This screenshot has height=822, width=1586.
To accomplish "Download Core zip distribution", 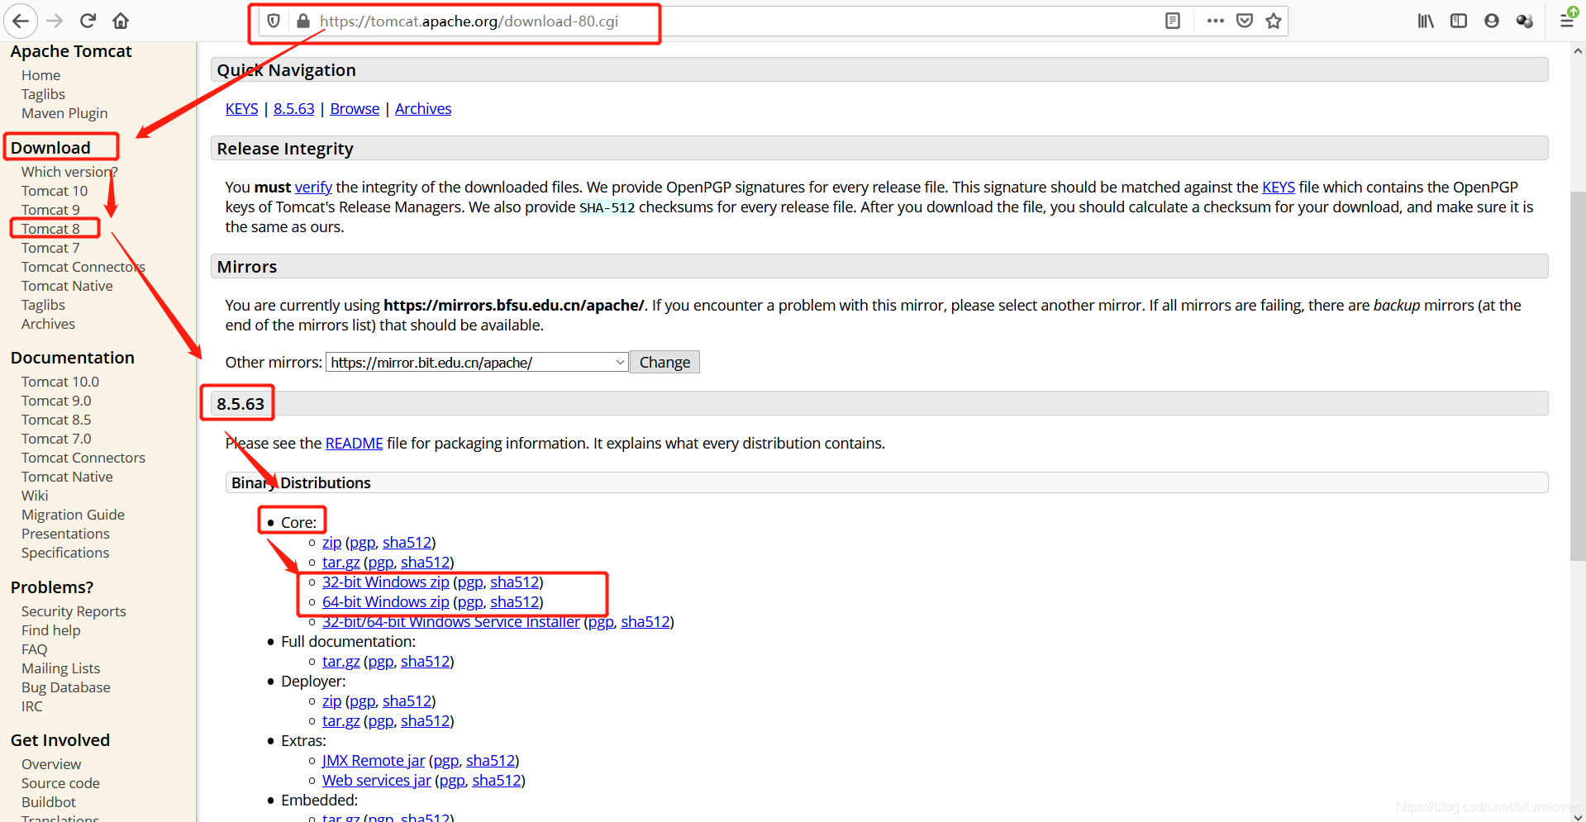I will pos(331,543).
